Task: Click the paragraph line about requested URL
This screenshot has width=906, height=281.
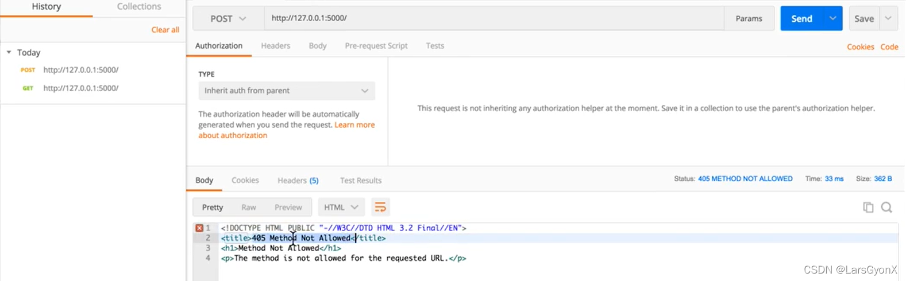Action: click(x=344, y=259)
